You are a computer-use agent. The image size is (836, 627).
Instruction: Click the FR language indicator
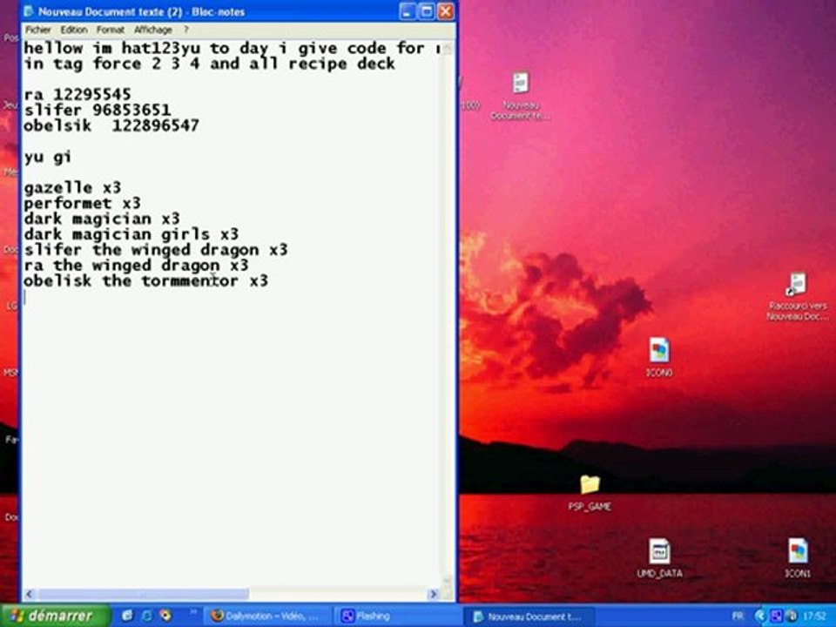(x=738, y=617)
